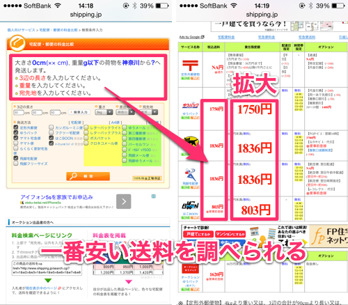Tap the ad info icon
The width and height of the screenshot is (348, 305).
(x=153, y=196)
